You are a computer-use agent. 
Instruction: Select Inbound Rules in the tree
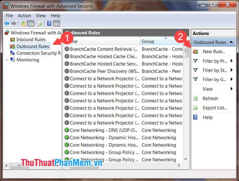[31, 40]
